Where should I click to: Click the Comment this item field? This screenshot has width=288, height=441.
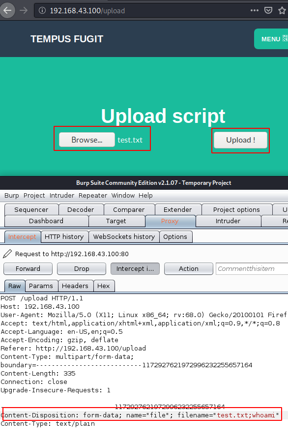(x=252, y=268)
